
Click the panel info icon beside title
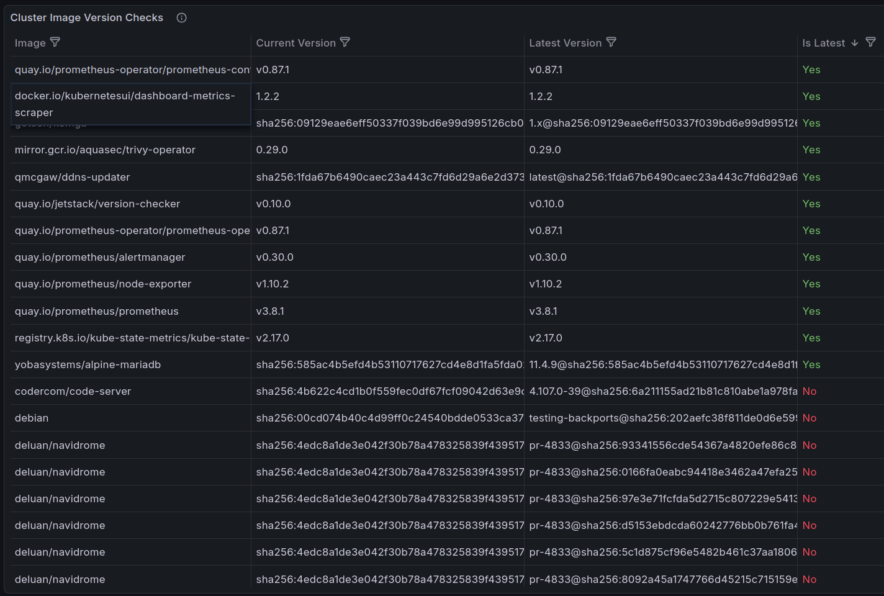pos(181,17)
